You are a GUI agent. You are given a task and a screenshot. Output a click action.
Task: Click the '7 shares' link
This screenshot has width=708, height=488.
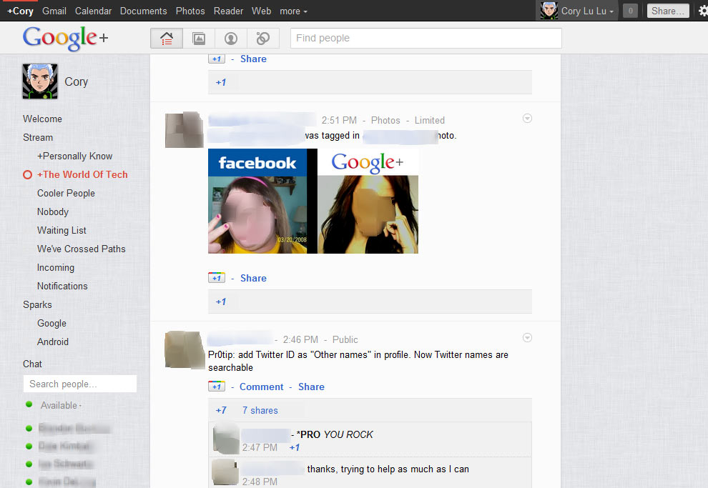(x=260, y=410)
